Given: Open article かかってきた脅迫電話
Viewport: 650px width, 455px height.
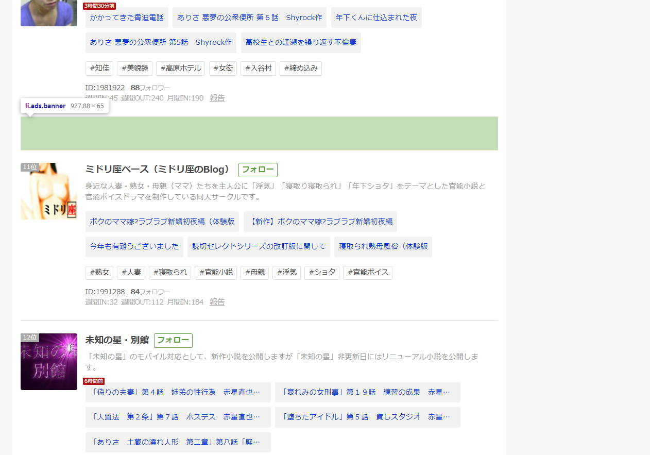Looking at the screenshot, I should click(x=127, y=18).
